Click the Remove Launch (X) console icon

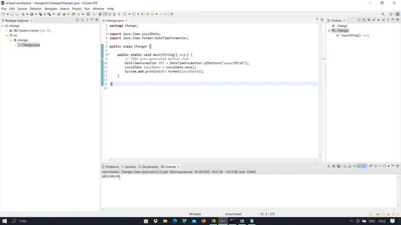(x=333, y=166)
